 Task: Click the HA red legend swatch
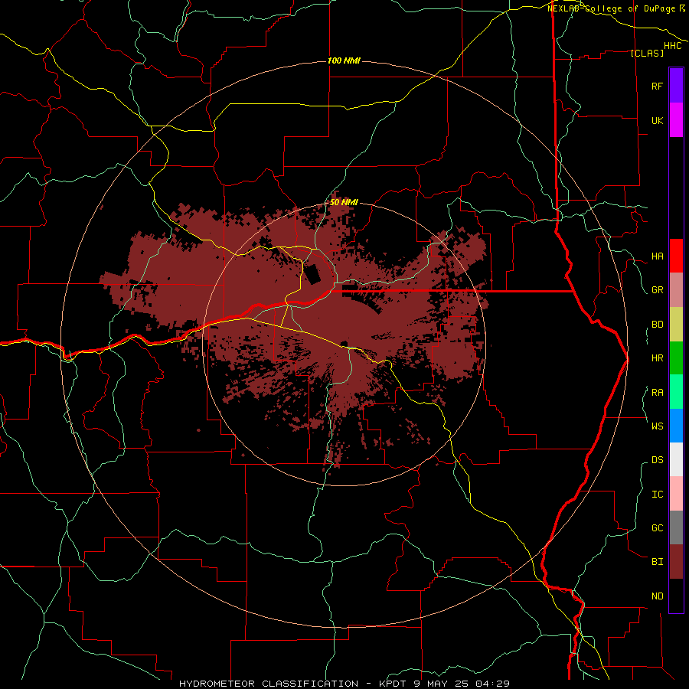[676, 256]
